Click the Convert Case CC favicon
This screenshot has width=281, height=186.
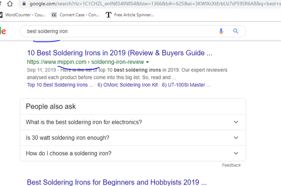click(x=54, y=15)
